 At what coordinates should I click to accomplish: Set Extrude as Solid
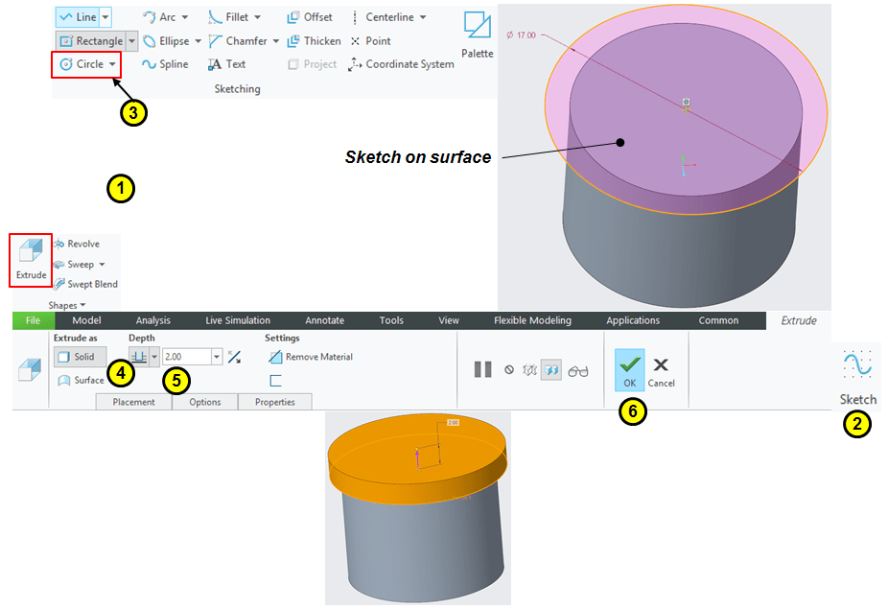[x=77, y=357]
